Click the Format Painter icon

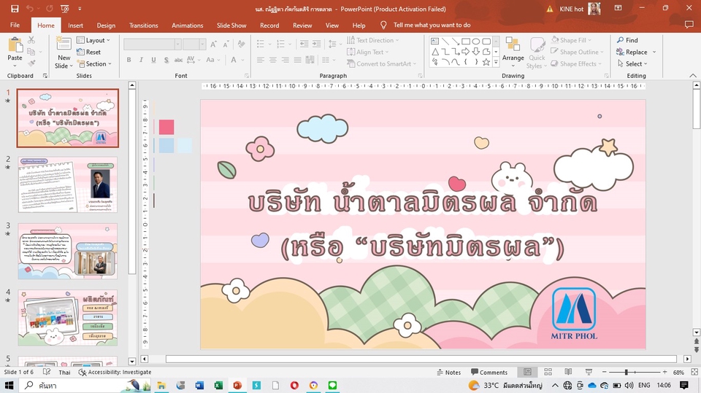(31, 63)
